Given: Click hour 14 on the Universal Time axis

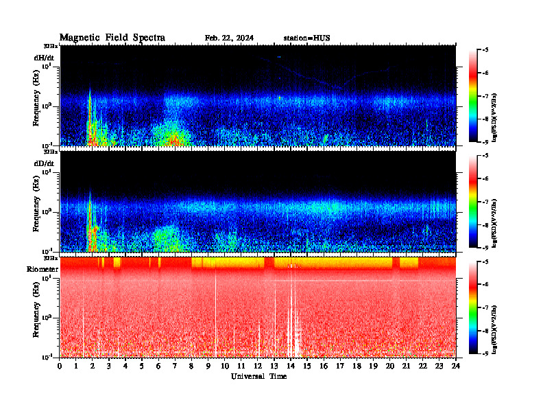Looking at the screenshot, I should click(x=291, y=366).
